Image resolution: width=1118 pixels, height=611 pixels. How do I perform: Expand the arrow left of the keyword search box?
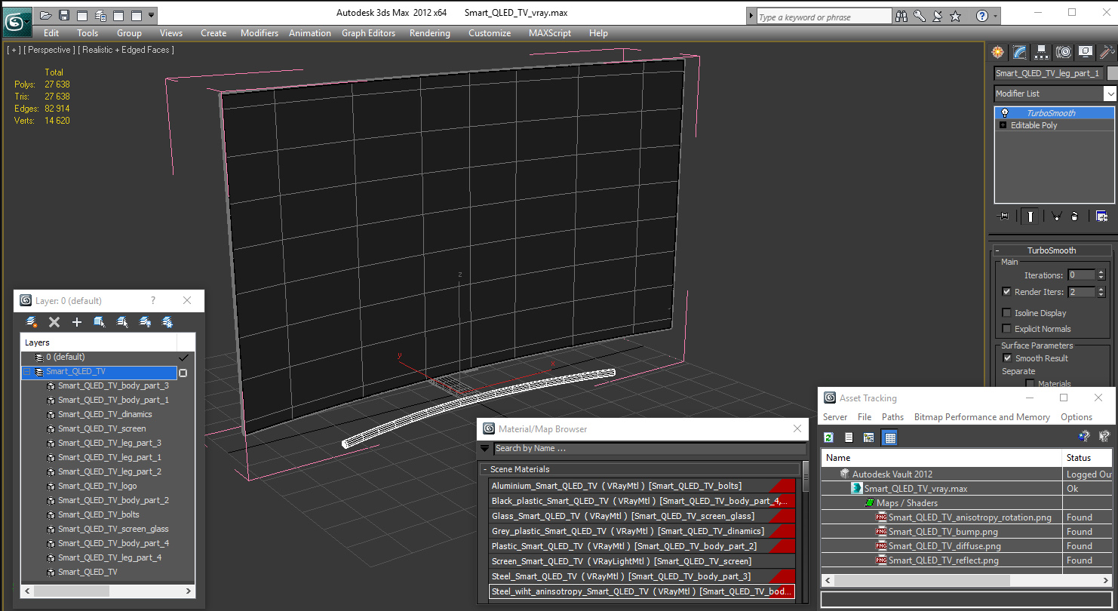coord(751,16)
